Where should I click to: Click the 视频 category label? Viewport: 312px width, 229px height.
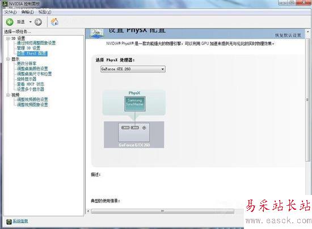(15, 95)
